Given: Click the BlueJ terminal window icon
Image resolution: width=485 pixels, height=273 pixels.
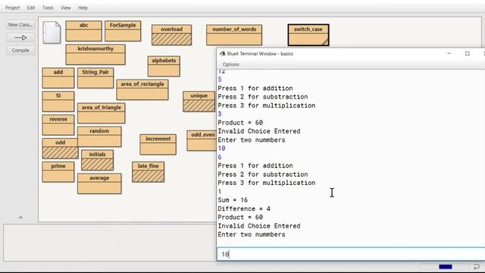Looking at the screenshot, I should coord(222,54).
